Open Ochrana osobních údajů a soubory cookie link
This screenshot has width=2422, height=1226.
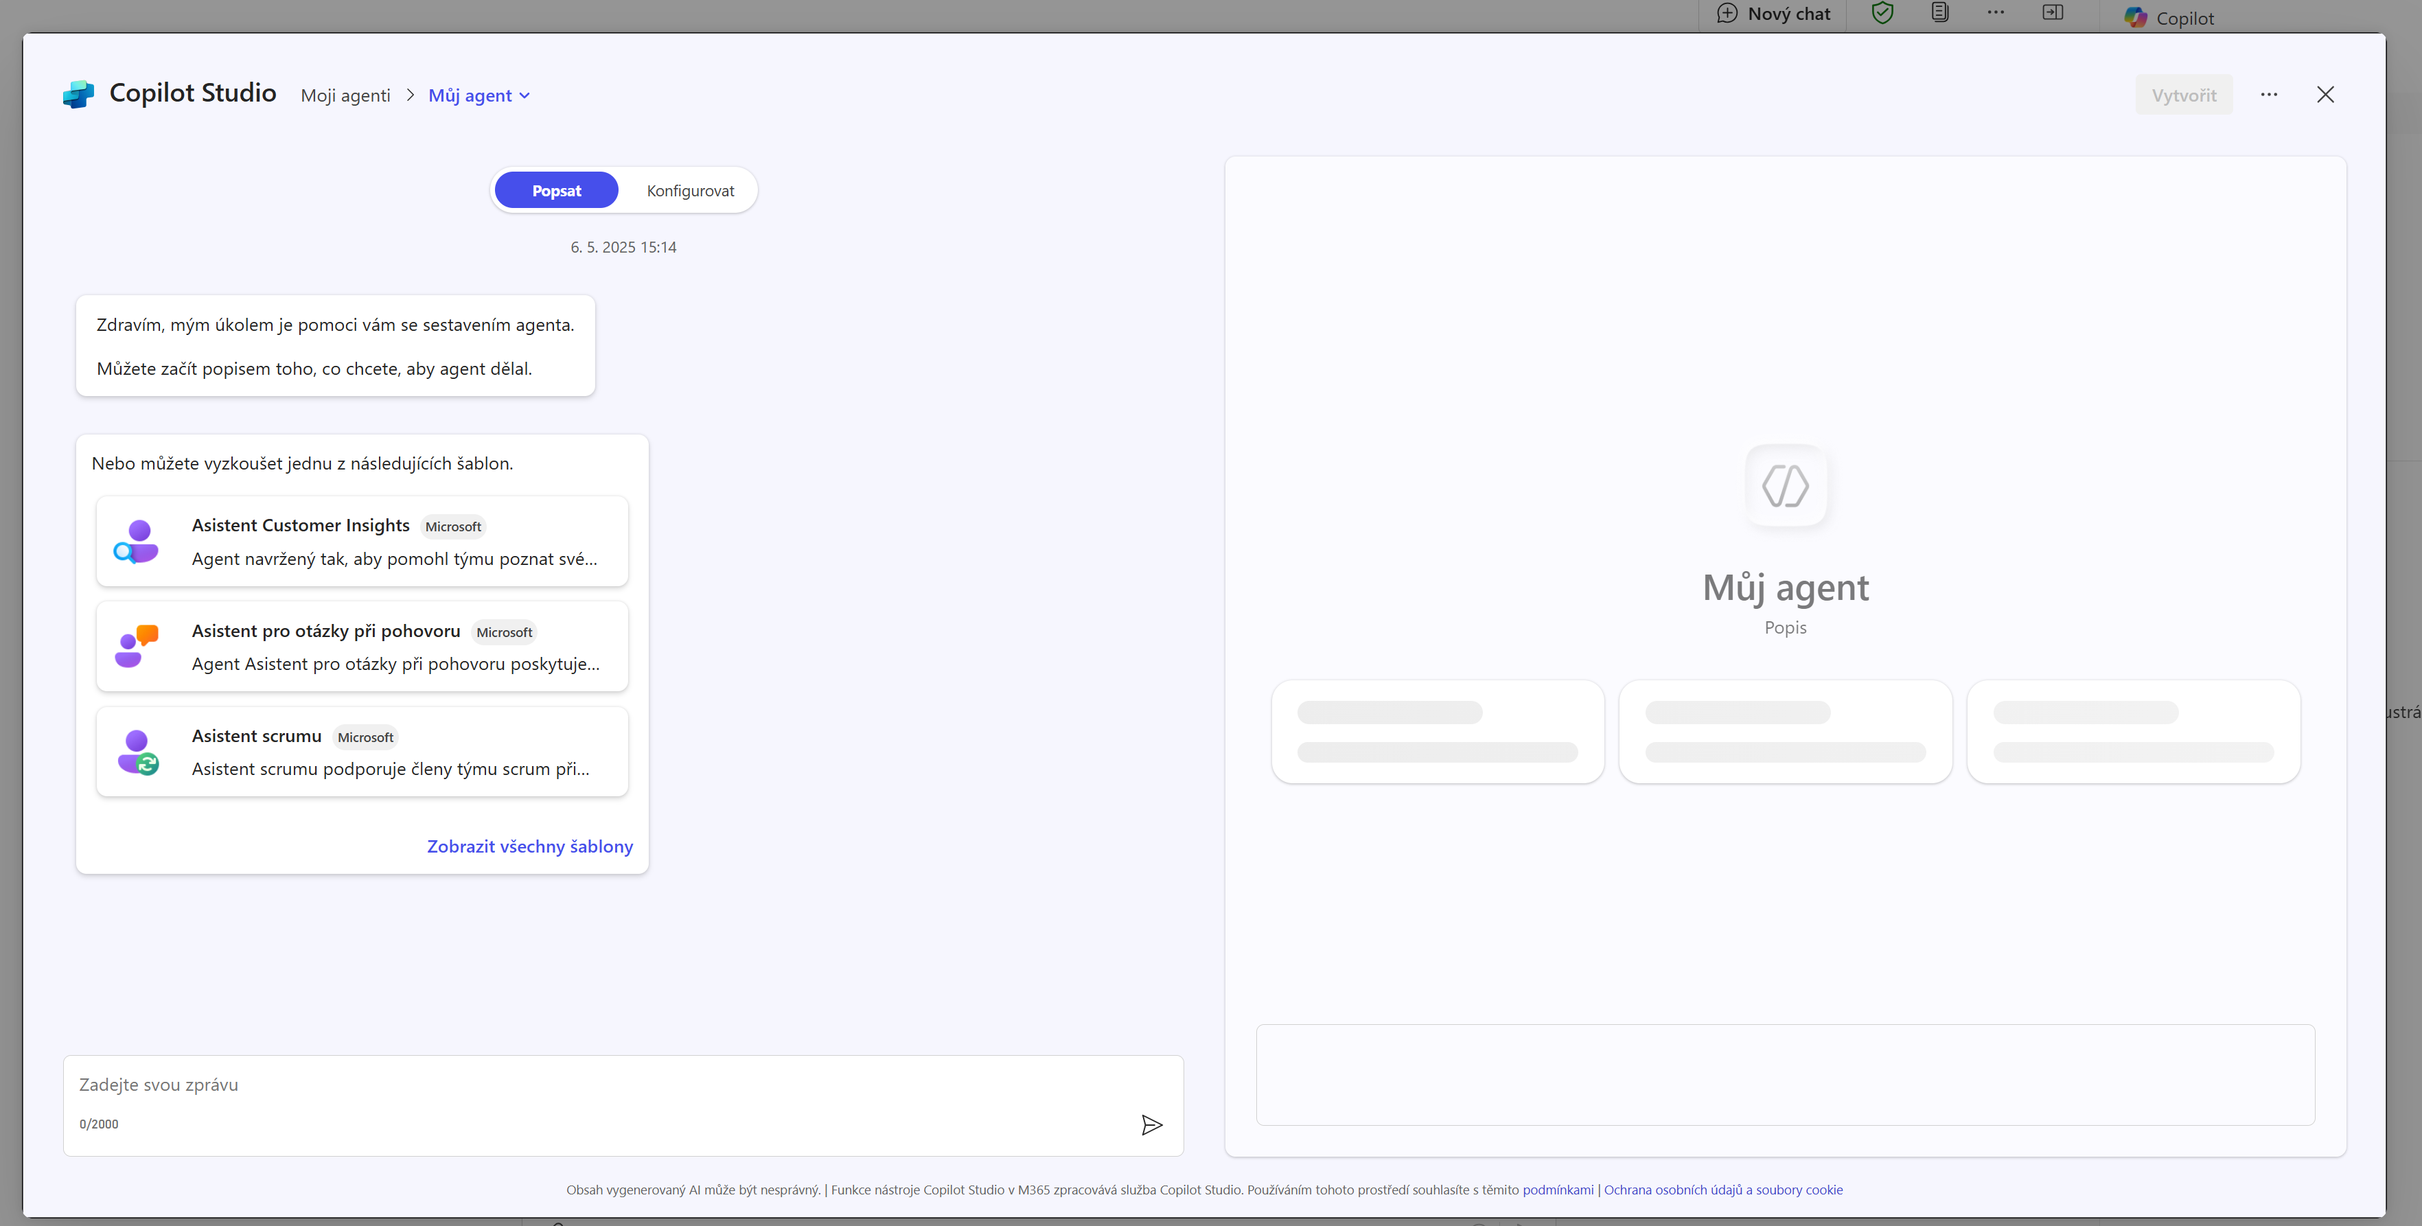(x=1723, y=1190)
